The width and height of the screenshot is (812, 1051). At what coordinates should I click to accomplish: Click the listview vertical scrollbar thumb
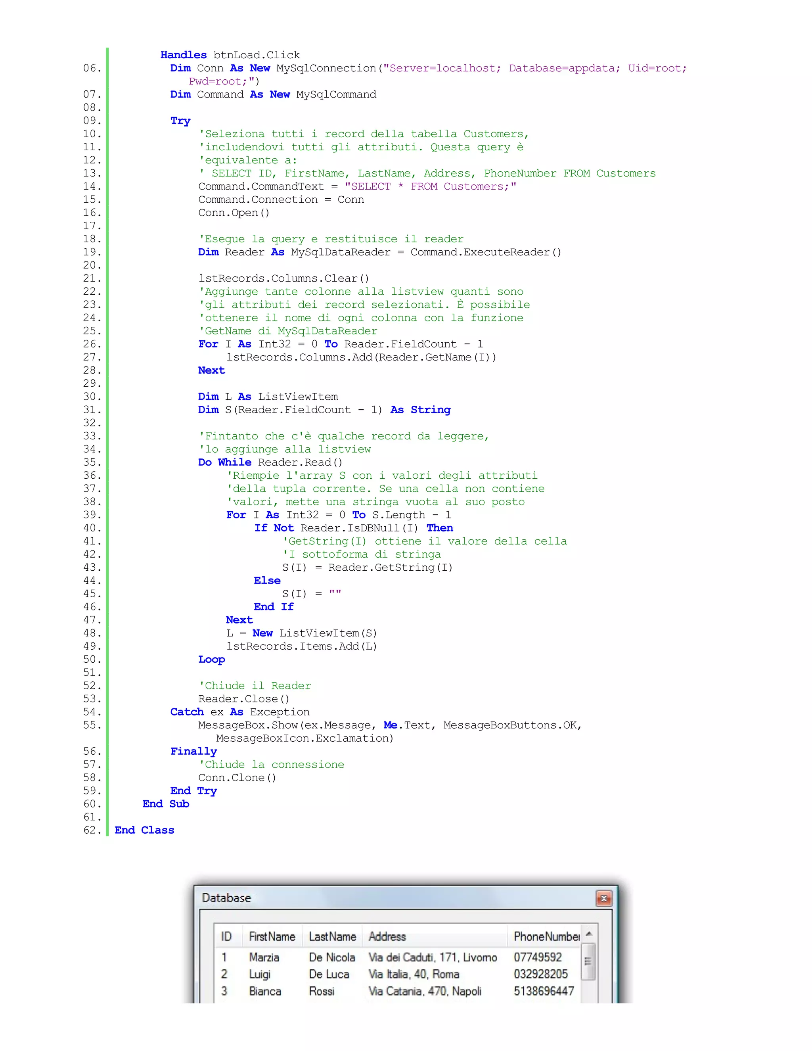[588, 961]
